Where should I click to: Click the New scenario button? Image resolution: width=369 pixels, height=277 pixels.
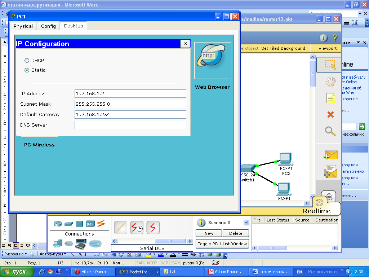tap(209, 233)
